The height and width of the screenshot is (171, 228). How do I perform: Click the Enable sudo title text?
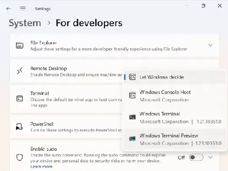(43, 149)
